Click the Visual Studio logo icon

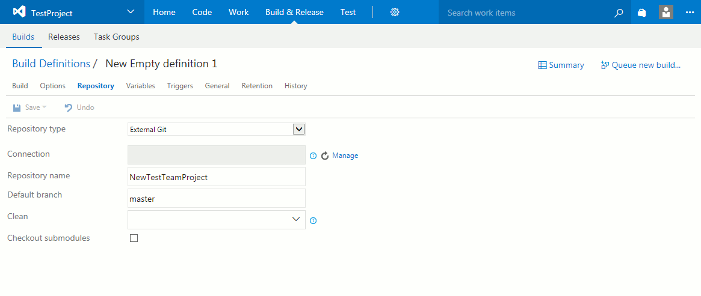point(19,12)
